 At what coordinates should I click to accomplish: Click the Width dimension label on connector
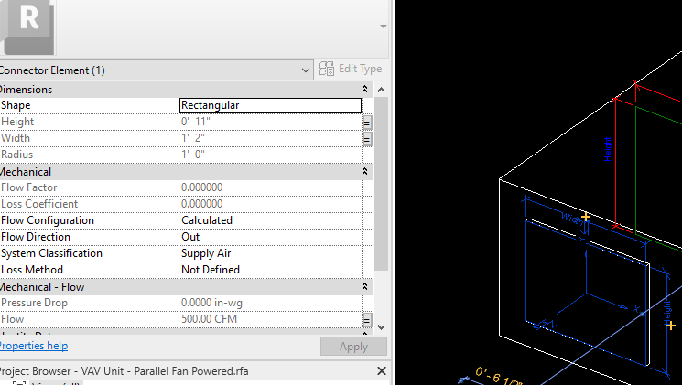(571, 219)
